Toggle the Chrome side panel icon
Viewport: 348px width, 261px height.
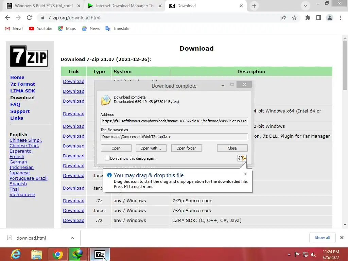(x=319, y=18)
